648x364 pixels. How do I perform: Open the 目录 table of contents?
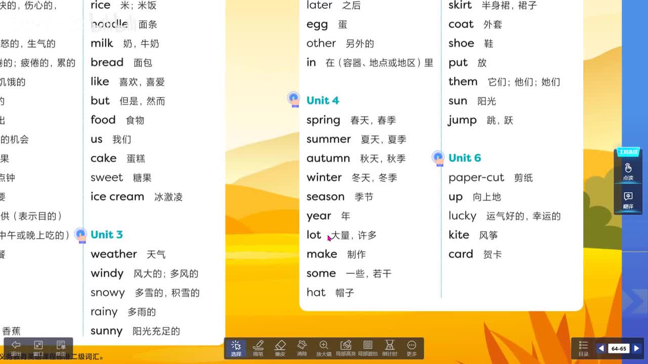point(583,348)
